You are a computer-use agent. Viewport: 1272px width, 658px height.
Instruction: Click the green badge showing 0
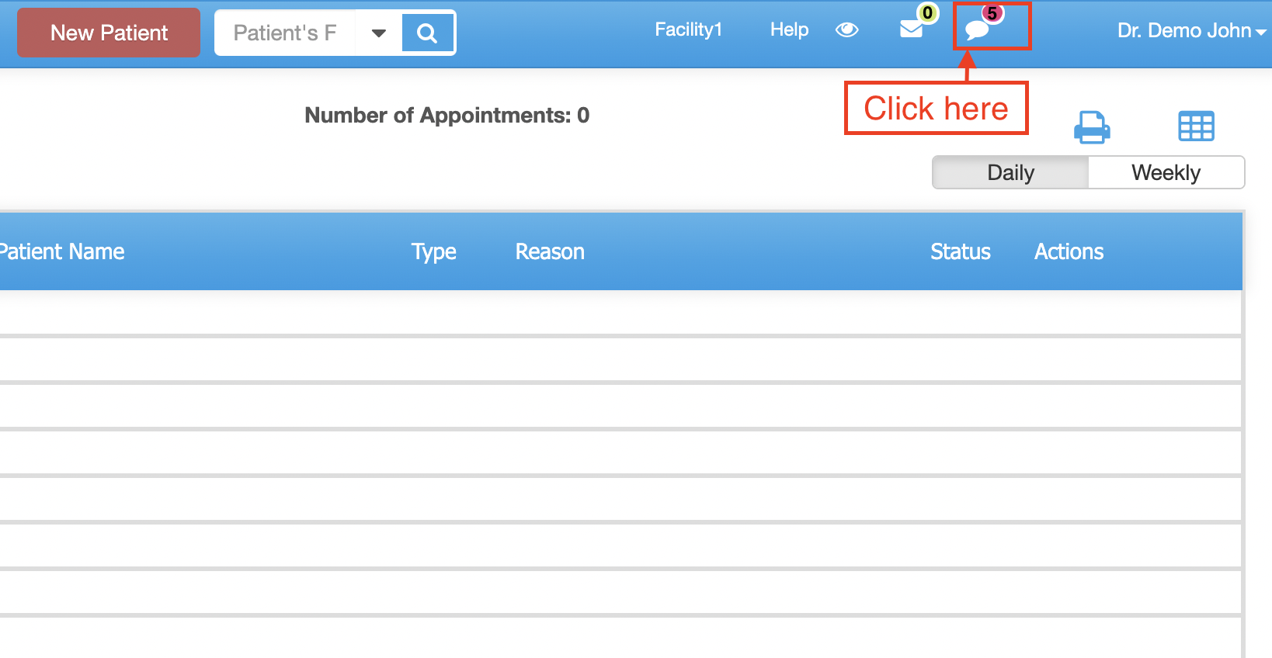coord(927,13)
